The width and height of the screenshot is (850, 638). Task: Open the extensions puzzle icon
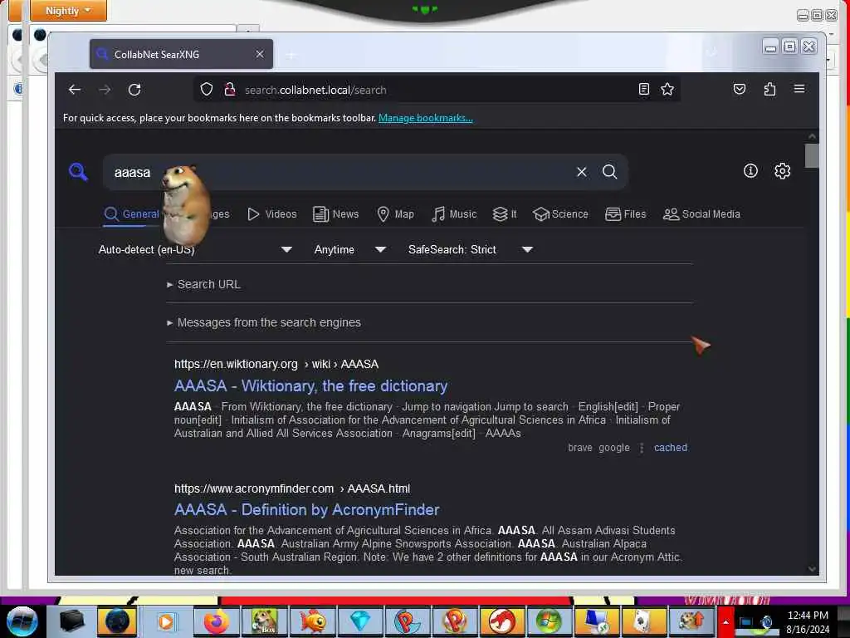pyautogui.click(x=769, y=89)
